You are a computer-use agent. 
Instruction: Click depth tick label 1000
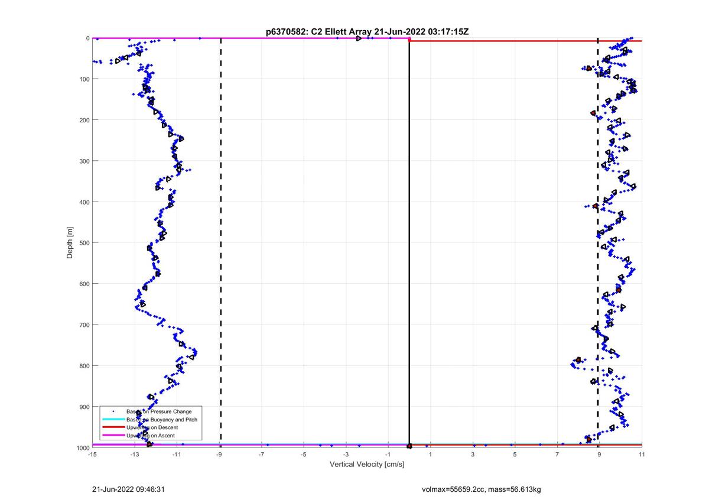point(82,447)
